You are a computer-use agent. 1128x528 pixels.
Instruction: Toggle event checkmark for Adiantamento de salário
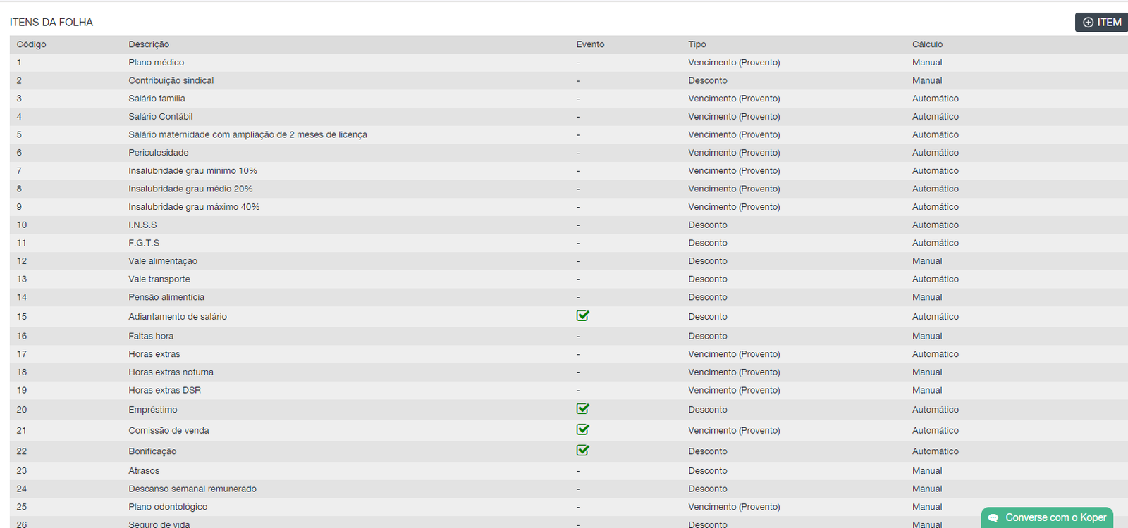click(582, 315)
